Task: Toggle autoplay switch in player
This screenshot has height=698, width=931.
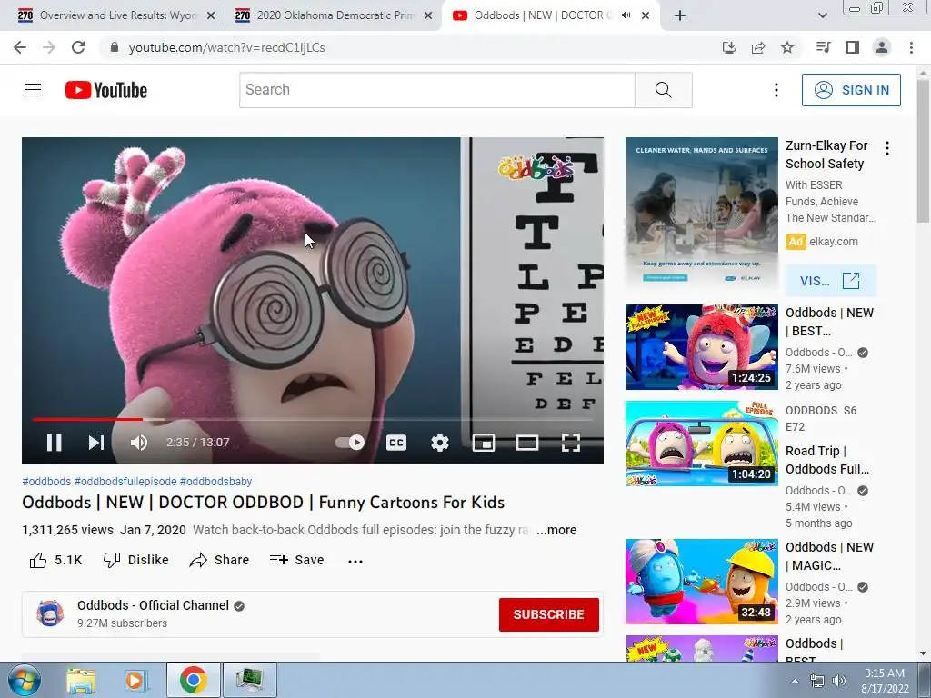Action: click(350, 443)
